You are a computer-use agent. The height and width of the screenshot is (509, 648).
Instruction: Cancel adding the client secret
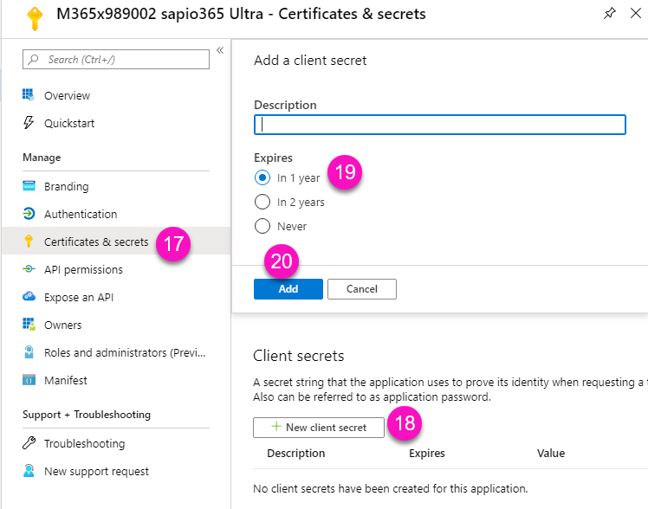[361, 289]
